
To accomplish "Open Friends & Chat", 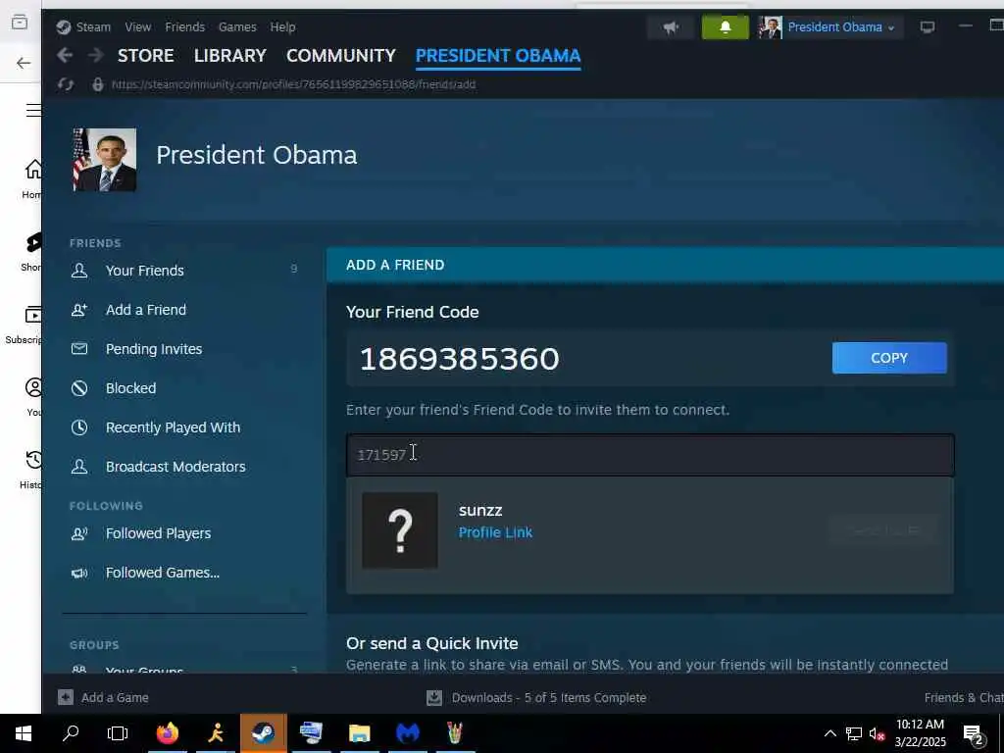I will [964, 697].
